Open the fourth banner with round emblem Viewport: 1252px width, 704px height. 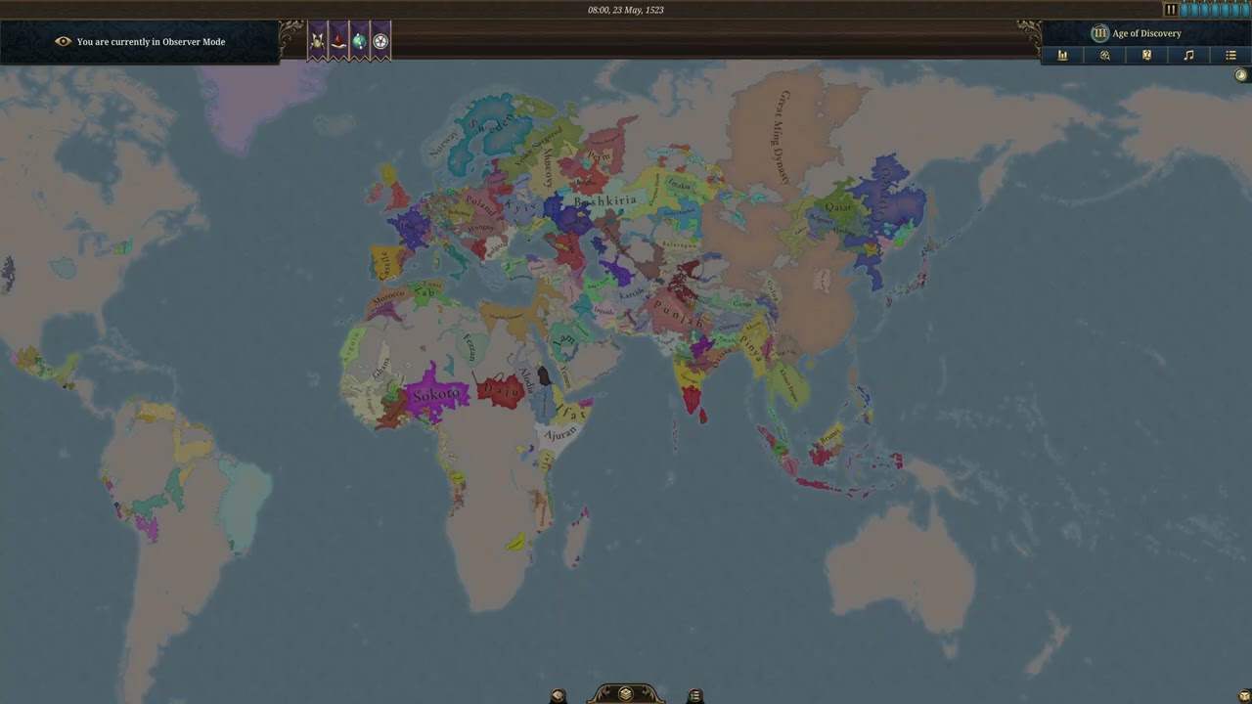pyautogui.click(x=380, y=41)
